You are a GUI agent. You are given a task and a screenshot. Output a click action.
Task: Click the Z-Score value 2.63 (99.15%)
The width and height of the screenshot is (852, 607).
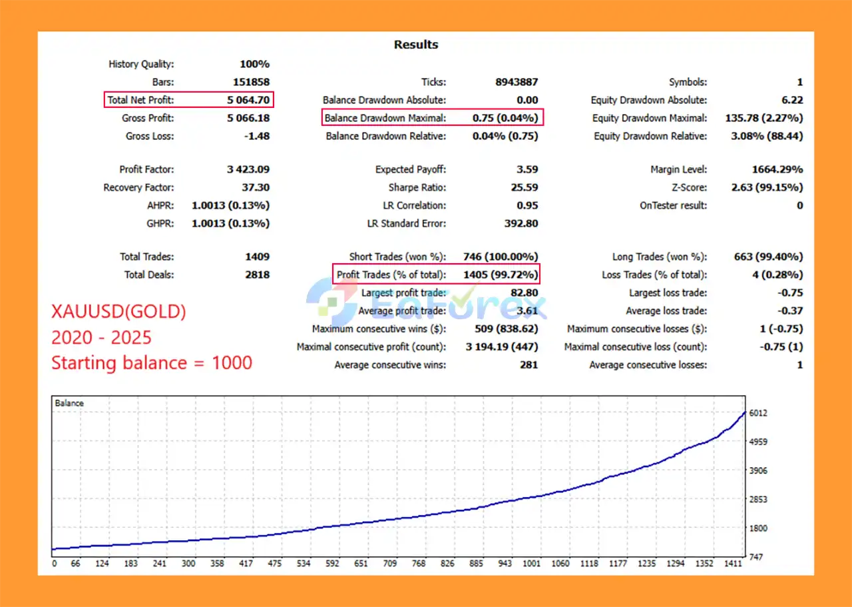point(767,187)
